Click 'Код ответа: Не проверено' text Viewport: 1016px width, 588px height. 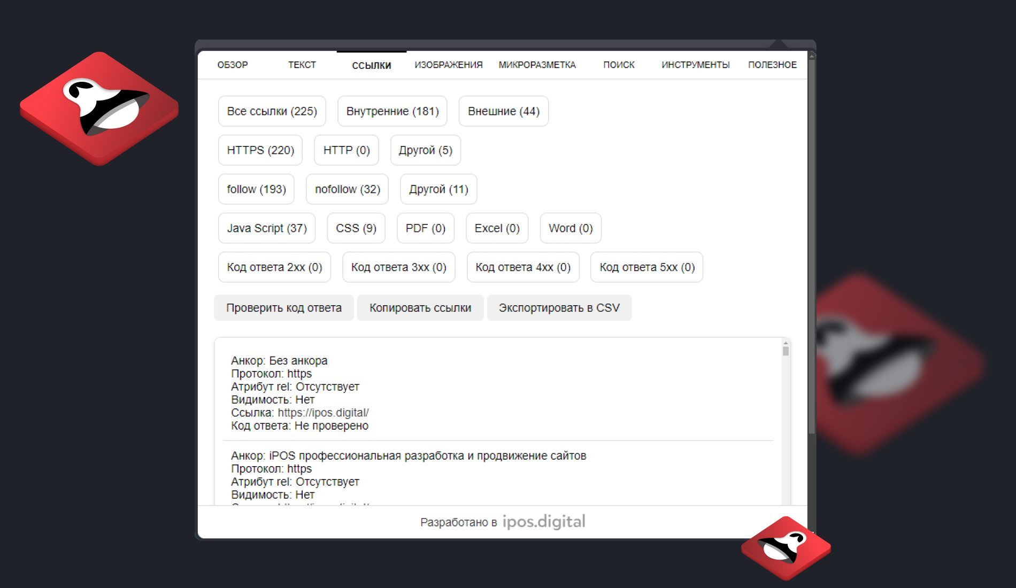pyautogui.click(x=299, y=426)
